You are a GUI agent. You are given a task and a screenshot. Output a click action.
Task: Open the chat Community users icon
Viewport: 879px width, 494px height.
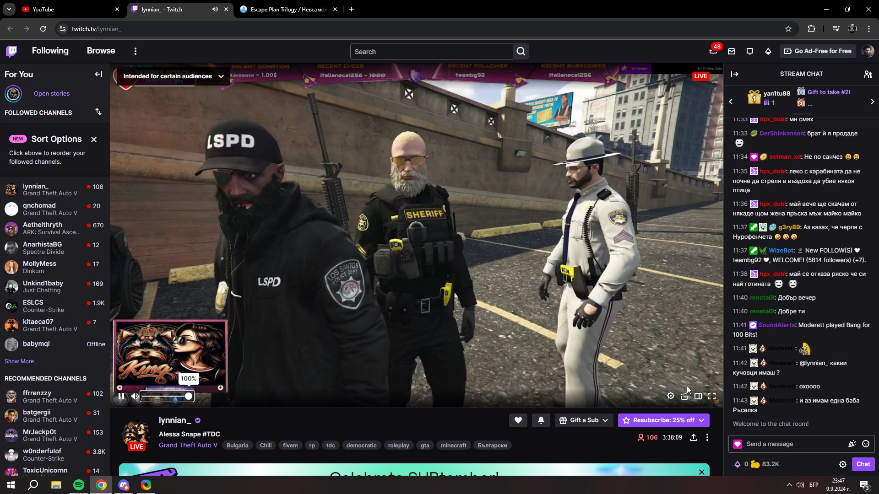(868, 74)
